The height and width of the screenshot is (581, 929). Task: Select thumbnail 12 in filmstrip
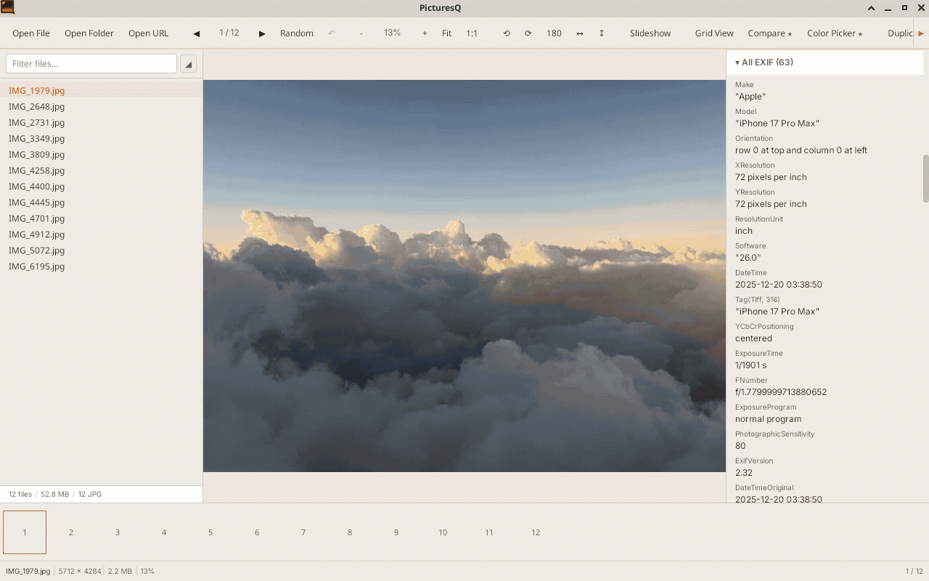[536, 532]
